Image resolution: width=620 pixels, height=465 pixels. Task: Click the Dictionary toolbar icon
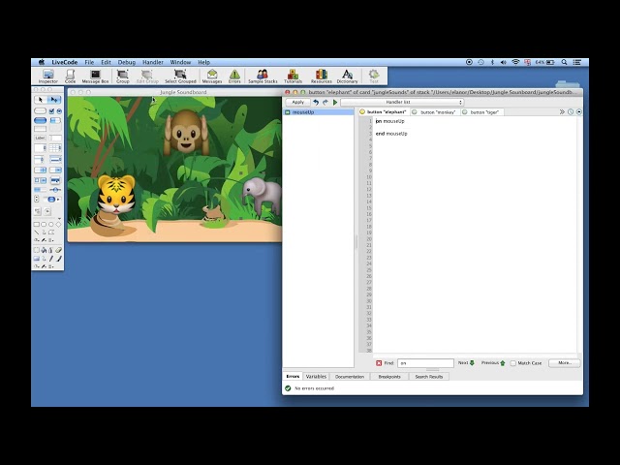(347, 76)
